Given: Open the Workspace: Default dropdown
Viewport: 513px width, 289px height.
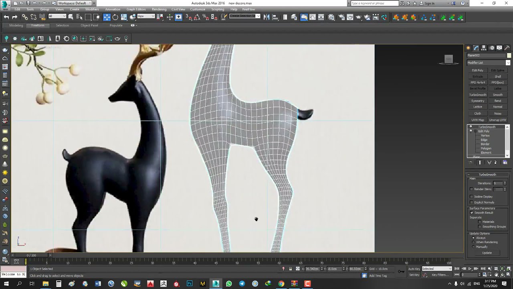Looking at the screenshot, I should pos(74,3).
